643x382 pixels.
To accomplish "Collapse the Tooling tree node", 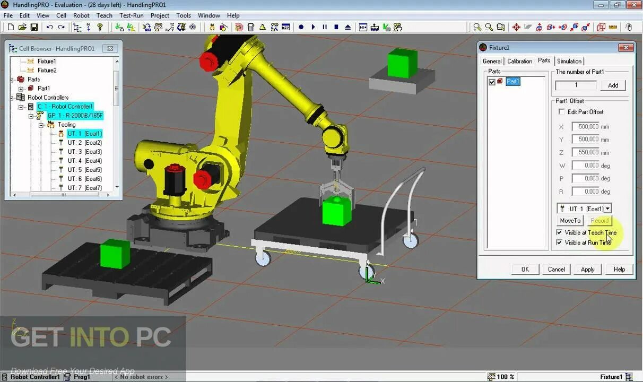I will pyautogui.click(x=40, y=125).
